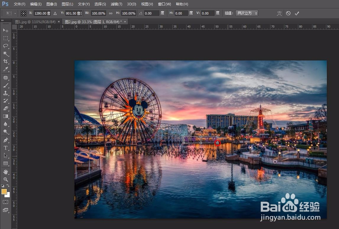Viewport: 339px width, 229px height.
Task: Reset default foreground and background colors
Action: pyautogui.click(x=3, y=186)
